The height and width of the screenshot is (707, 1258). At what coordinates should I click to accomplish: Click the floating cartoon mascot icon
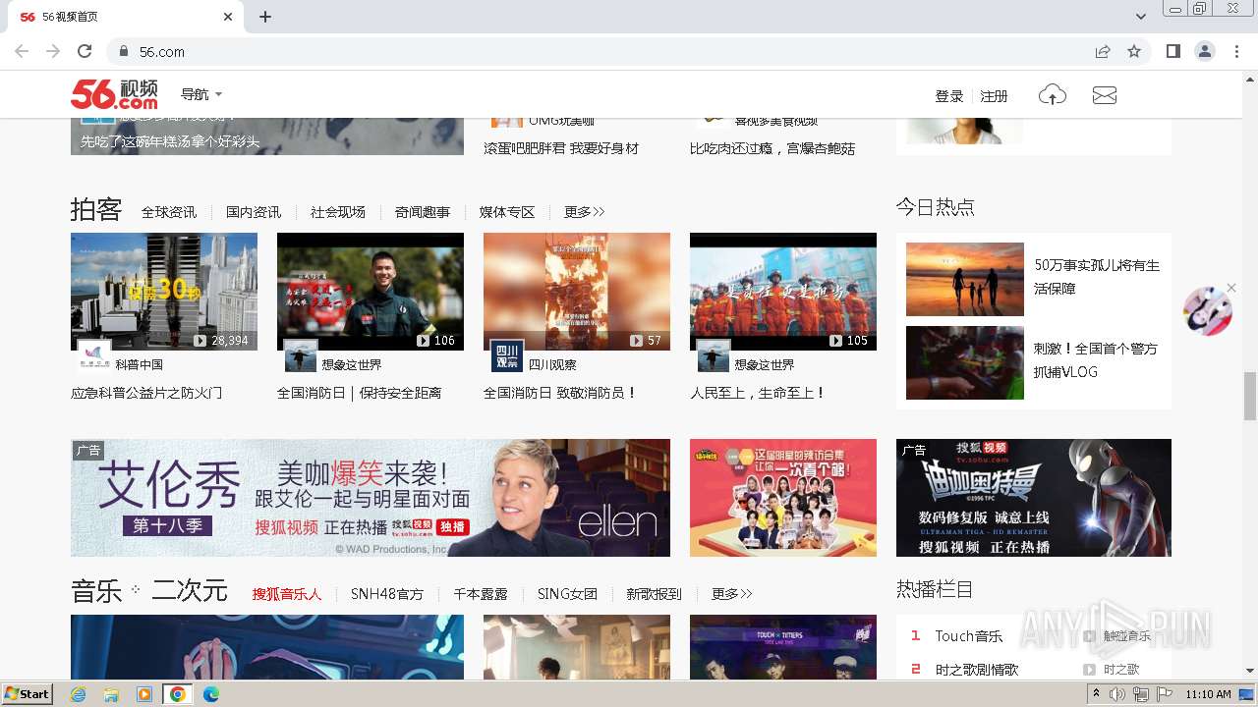1207,311
